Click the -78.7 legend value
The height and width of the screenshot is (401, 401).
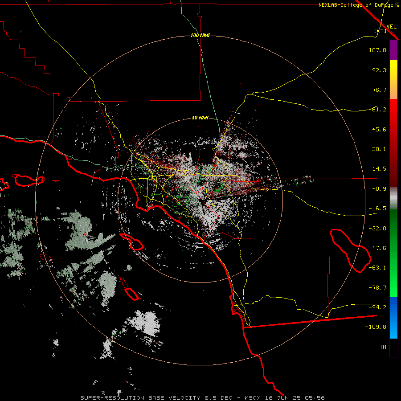(x=377, y=288)
